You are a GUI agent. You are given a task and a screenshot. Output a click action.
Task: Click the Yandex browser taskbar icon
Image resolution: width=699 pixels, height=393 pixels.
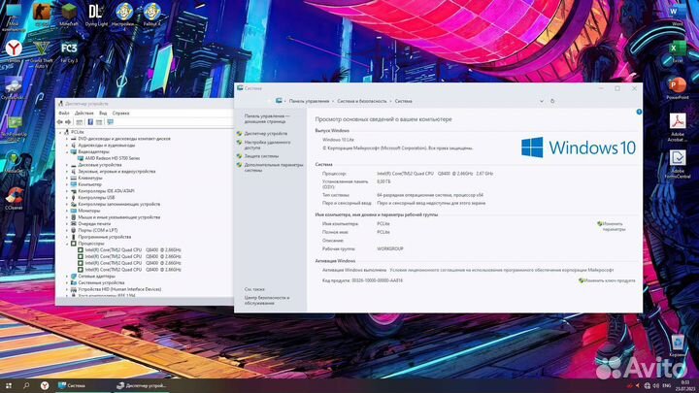pyautogui.click(x=45, y=385)
